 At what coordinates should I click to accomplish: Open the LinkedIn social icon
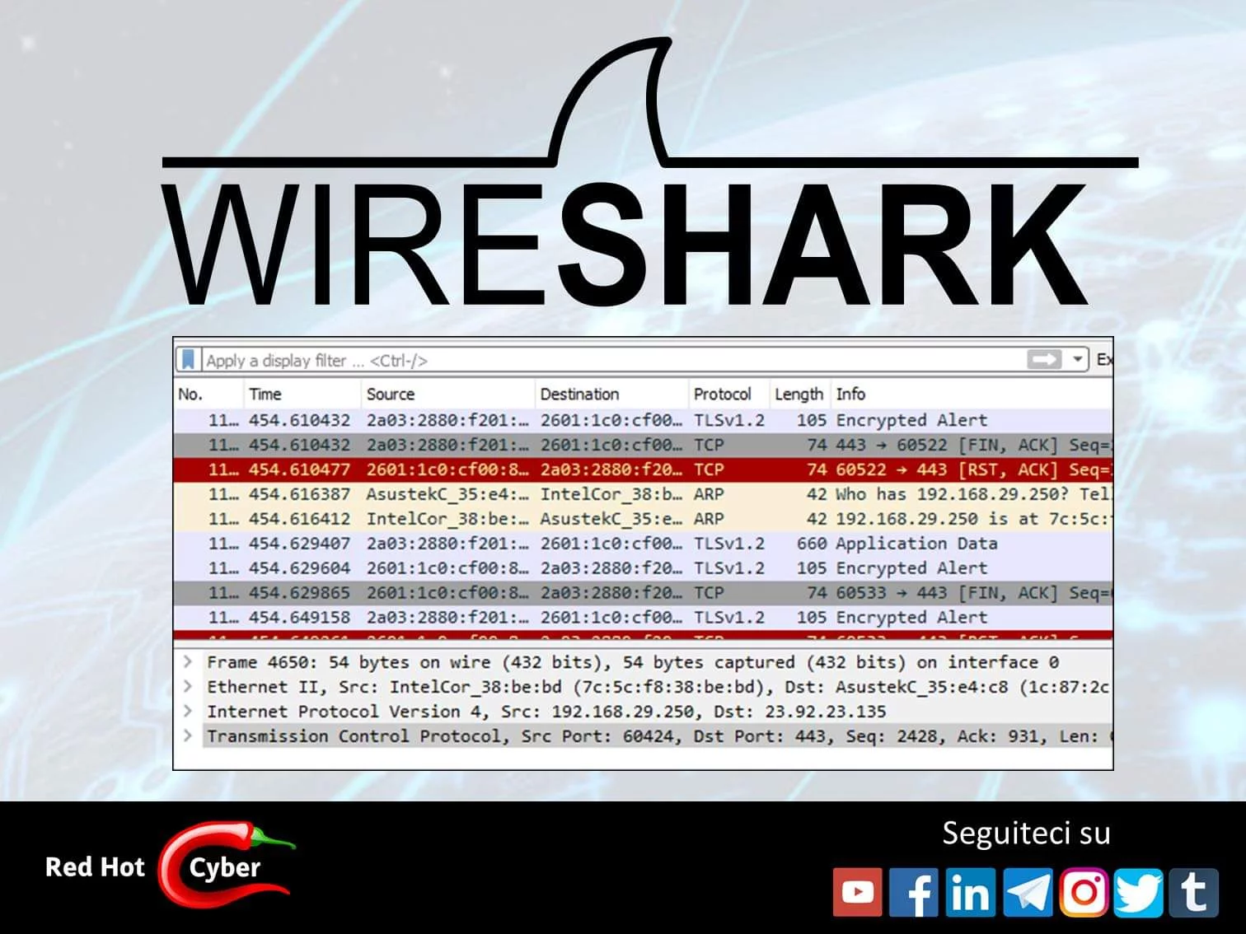pos(970,892)
